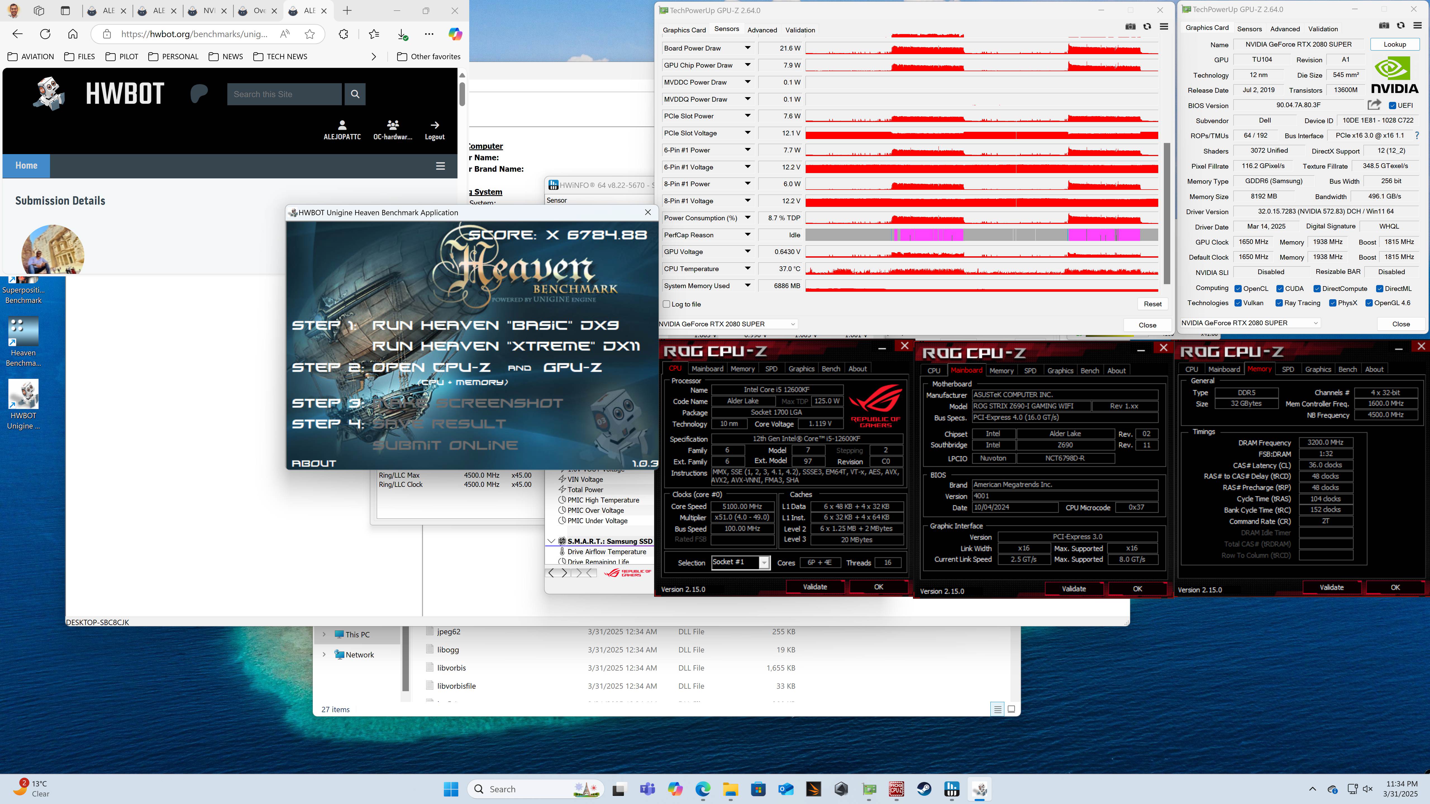Open the HWBOT navigation hamburger menu
The height and width of the screenshot is (804, 1430).
(x=440, y=166)
